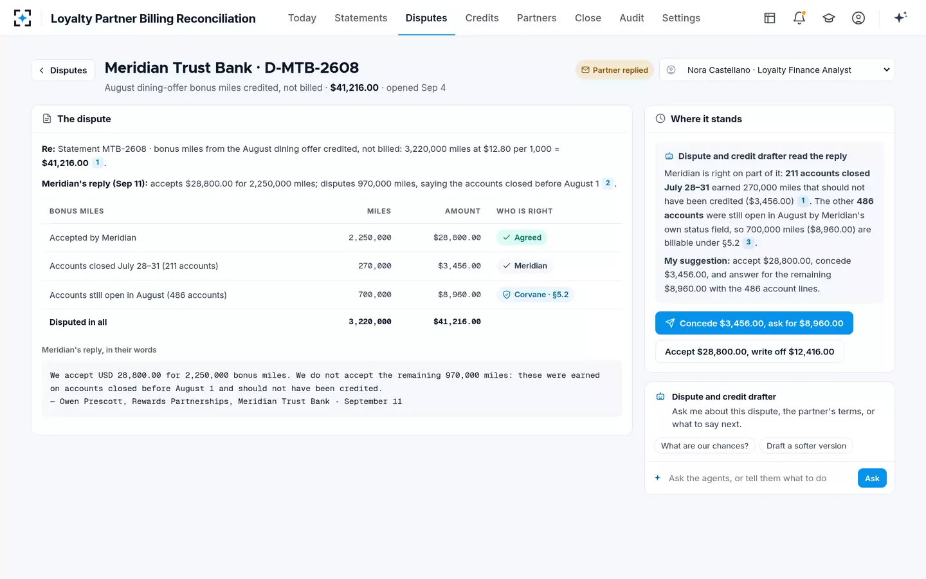Click the drafter bot icon in chat panel
This screenshot has height=579, width=926.
click(660, 397)
